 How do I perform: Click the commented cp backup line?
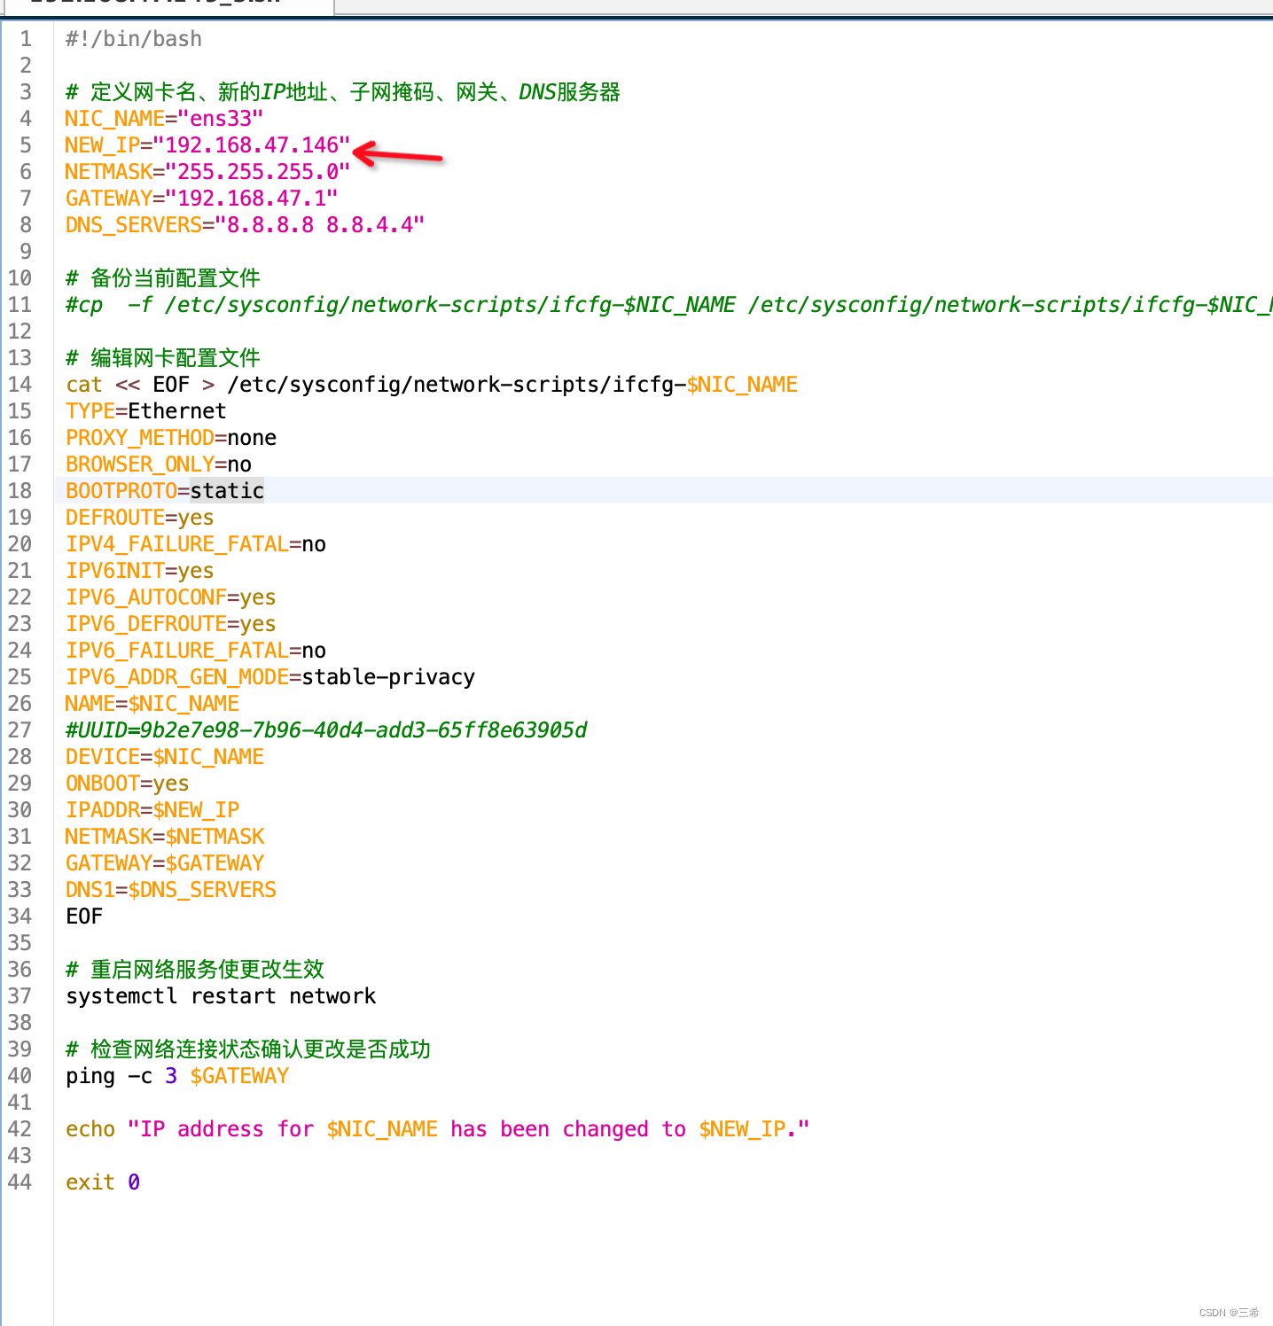click(443, 304)
